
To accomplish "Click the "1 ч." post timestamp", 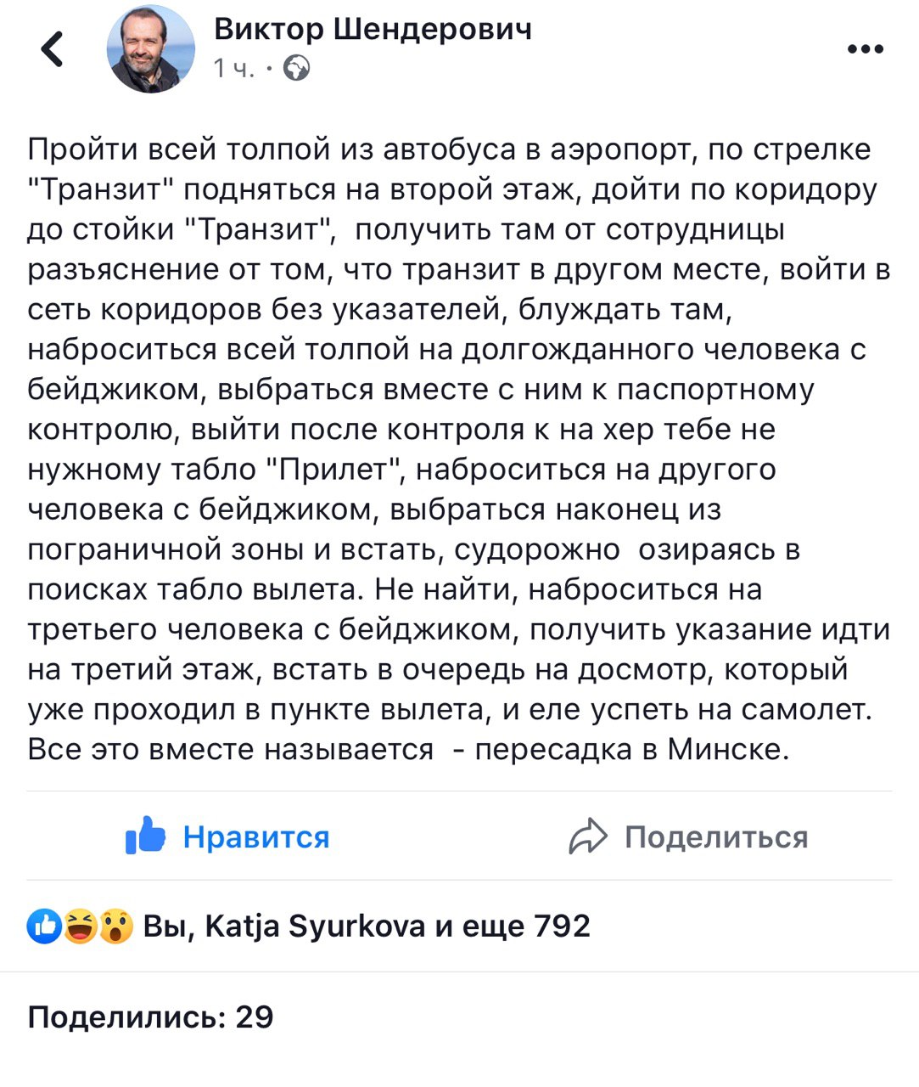I will pos(233,68).
